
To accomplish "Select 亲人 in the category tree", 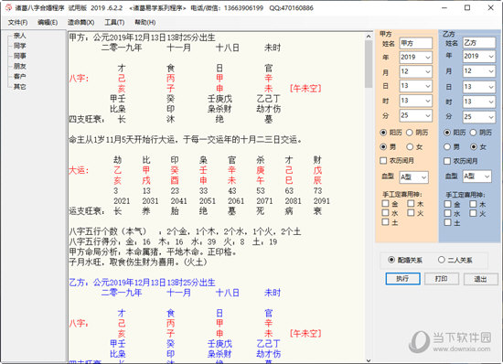I will (19, 36).
